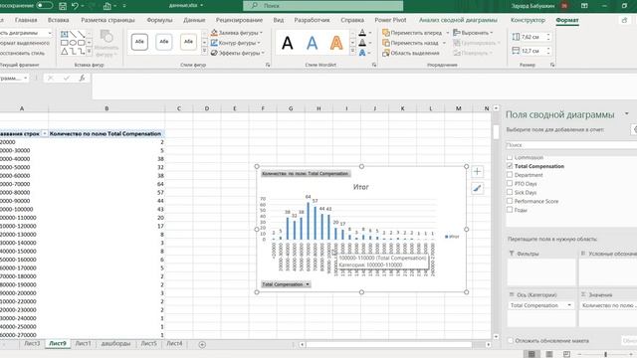Click the text fill A icon
637x358 pixels.
[x=362, y=33]
